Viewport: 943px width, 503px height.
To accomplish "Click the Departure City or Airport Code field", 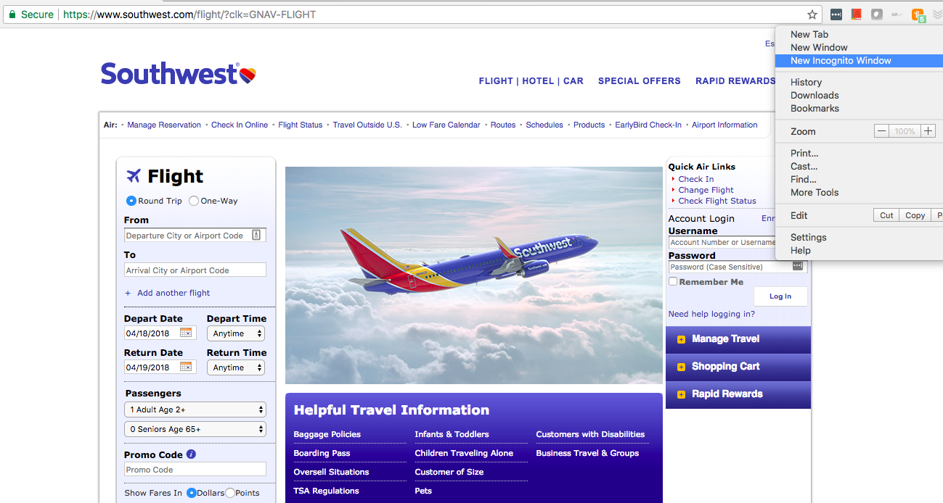I will 195,236.
